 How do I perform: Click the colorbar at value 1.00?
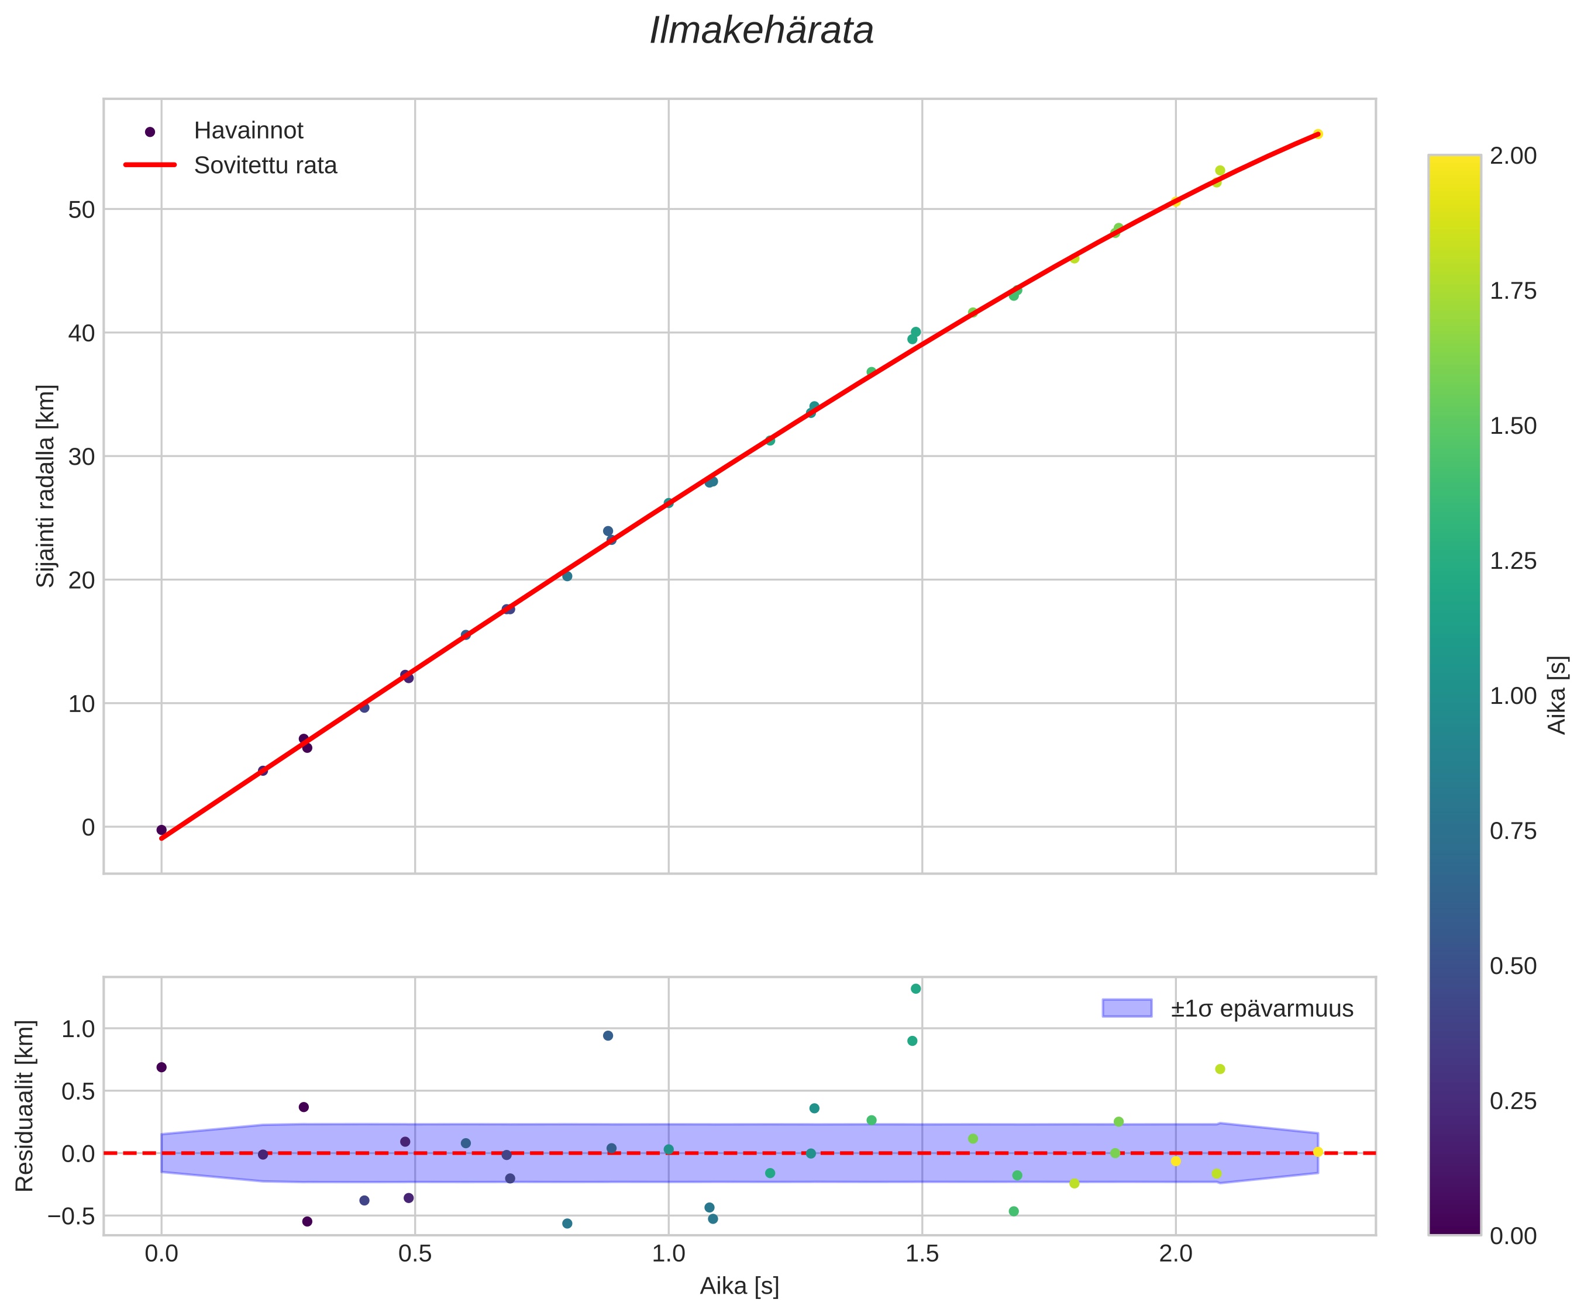click(x=1454, y=696)
